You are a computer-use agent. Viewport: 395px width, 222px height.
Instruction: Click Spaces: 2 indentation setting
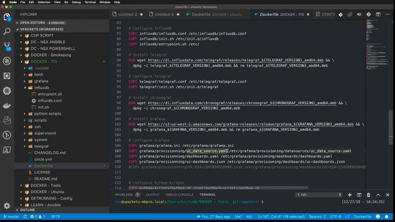317,216
